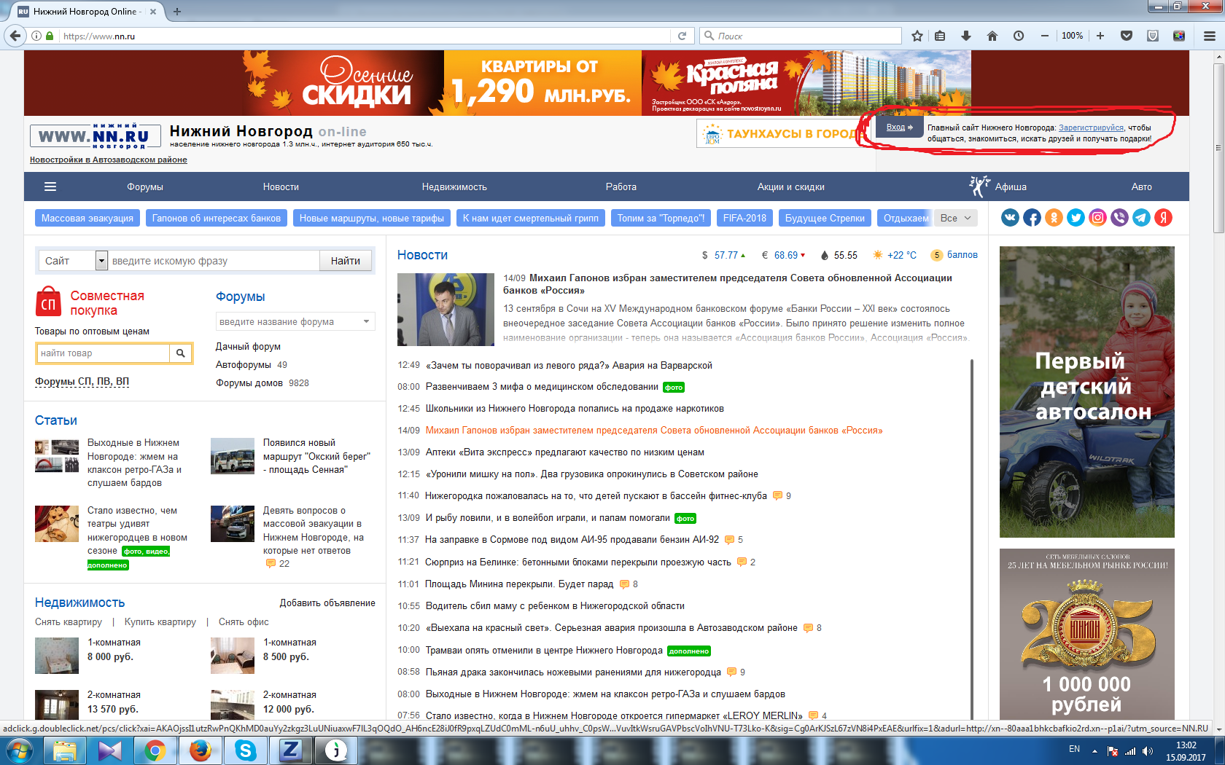Open the Сайт search scope dropdown

pos(72,261)
